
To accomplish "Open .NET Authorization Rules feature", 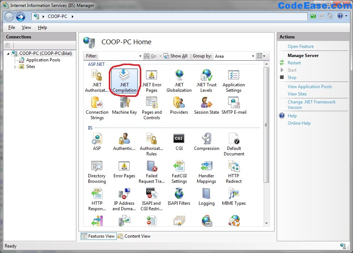I will 97,81.
